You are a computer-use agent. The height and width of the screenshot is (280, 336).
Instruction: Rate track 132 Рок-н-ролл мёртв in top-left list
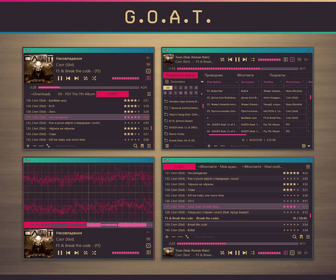pyautogui.click(x=132, y=123)
